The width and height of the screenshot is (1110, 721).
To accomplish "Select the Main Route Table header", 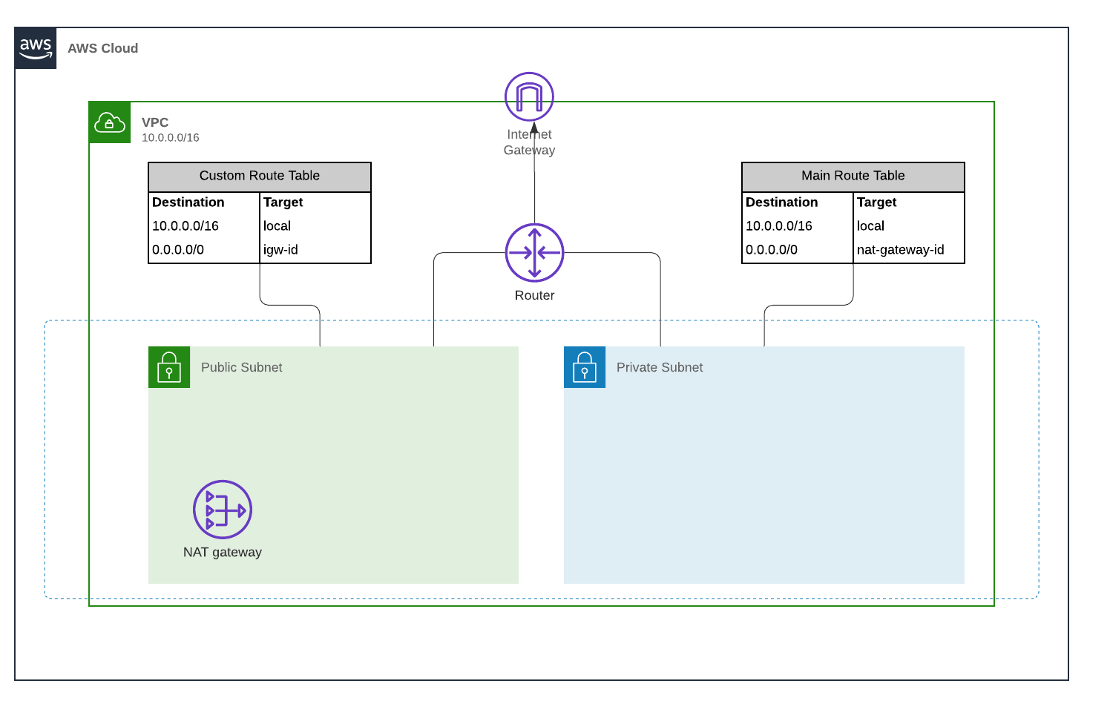I will point(853,177).
